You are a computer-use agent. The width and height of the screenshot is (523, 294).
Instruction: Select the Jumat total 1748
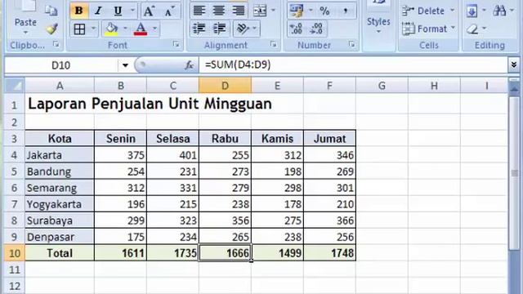pos(329,253)
